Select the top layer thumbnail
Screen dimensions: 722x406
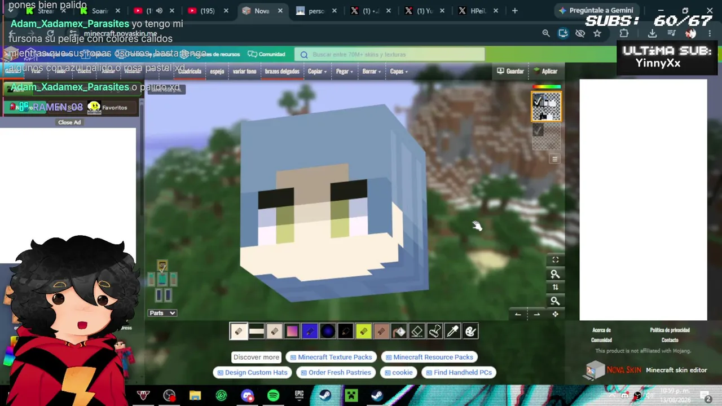point(547,107)
